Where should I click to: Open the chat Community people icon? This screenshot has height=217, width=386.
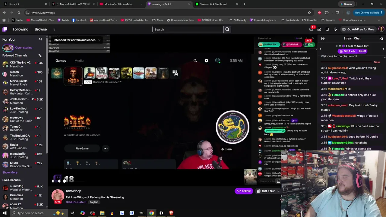pyautogui.click(x=381, y=39)
